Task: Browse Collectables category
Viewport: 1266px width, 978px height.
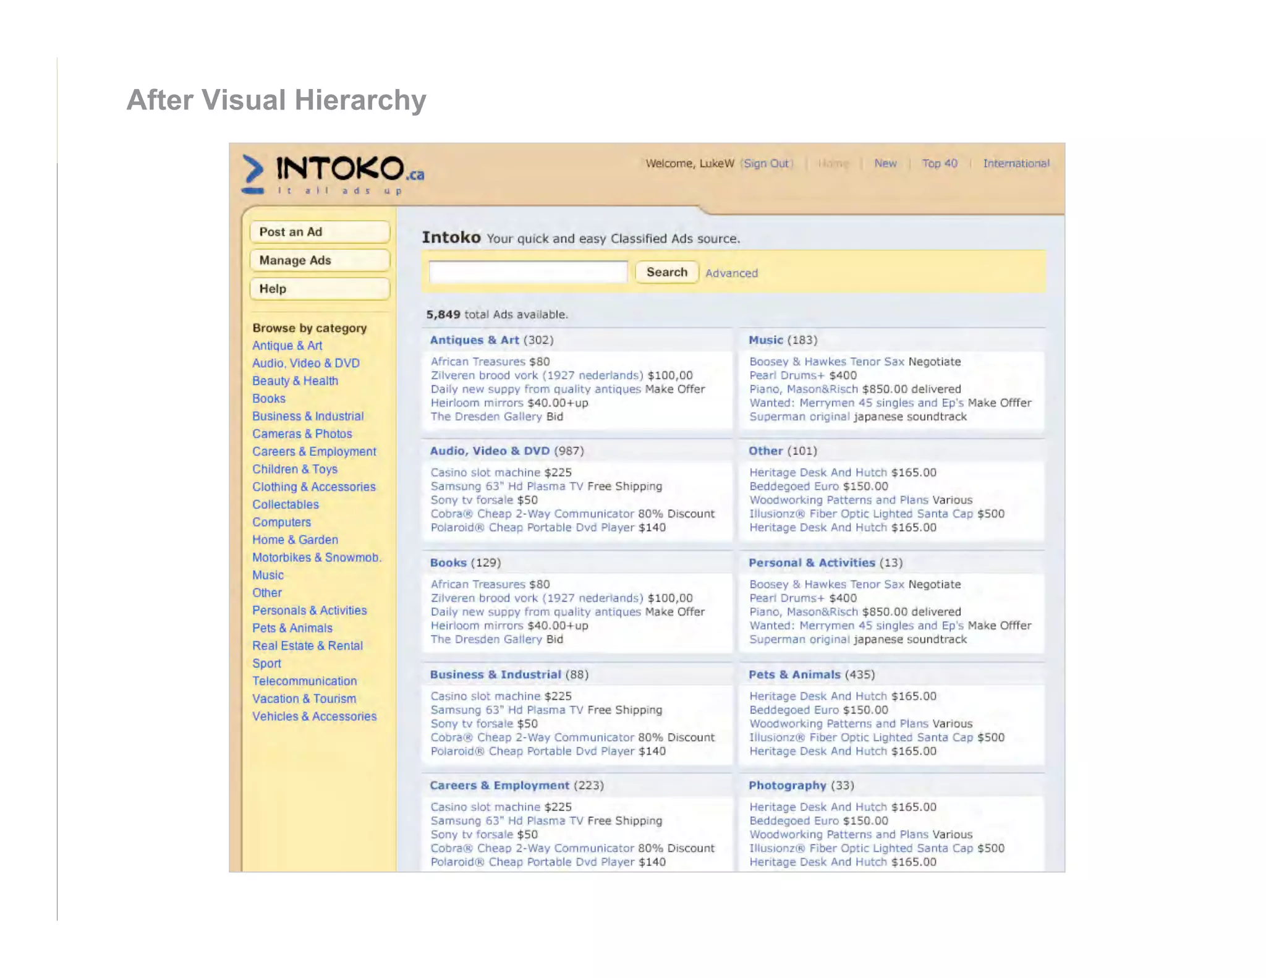Action: [x=285, y=504]
